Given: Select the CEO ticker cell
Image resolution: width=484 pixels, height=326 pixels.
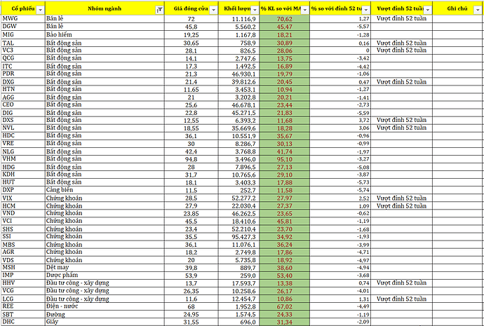Looking at the screenshot, I should [x=23, y=105].
